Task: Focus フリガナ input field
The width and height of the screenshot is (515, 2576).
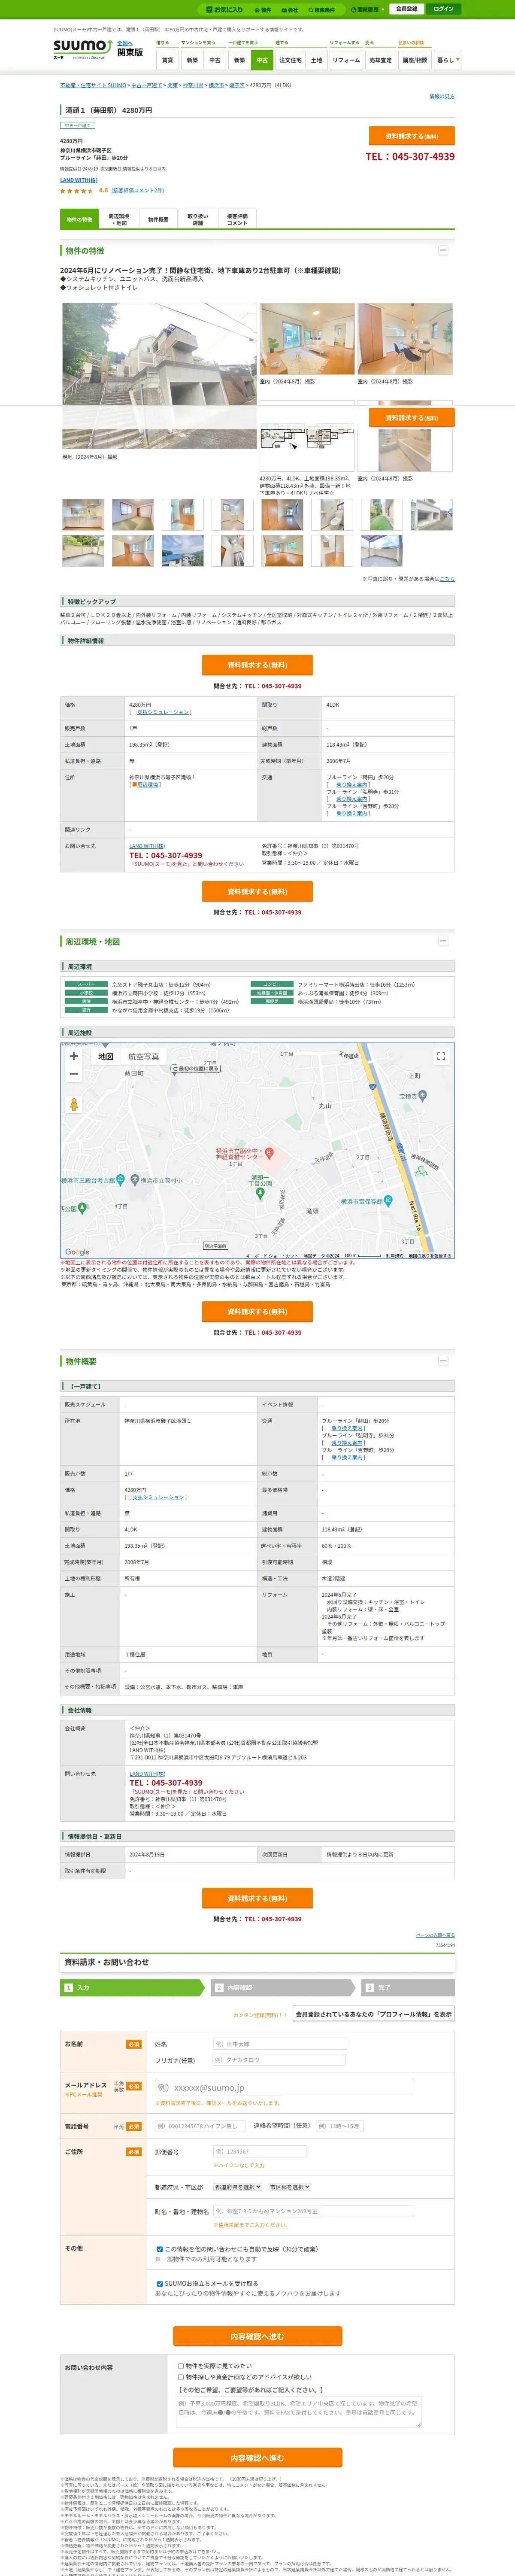Action: click(x=279, y=2060)
